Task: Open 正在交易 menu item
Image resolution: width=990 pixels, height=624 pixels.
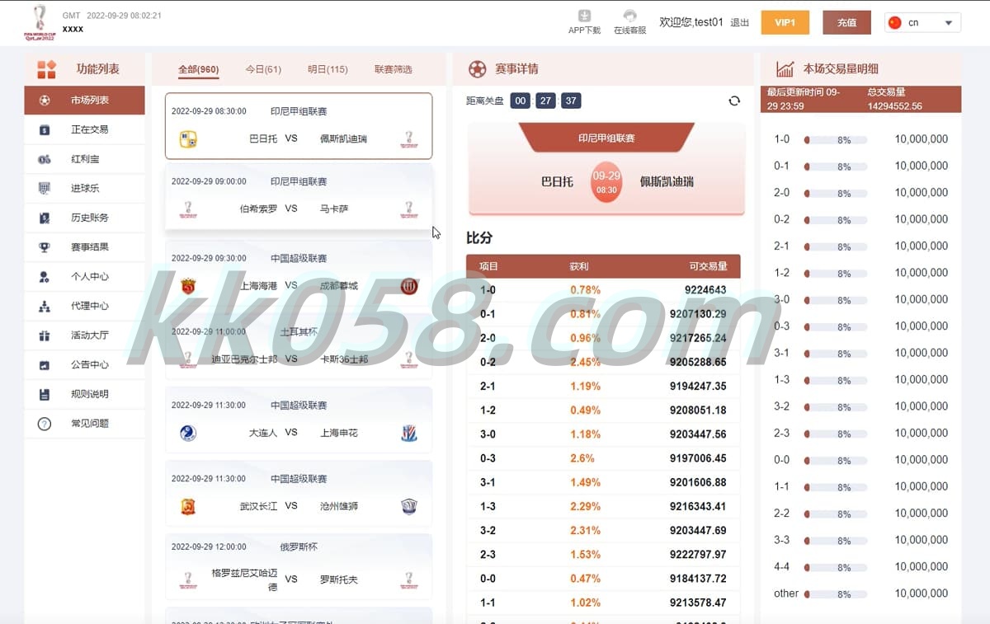Action: pos(84,129)
